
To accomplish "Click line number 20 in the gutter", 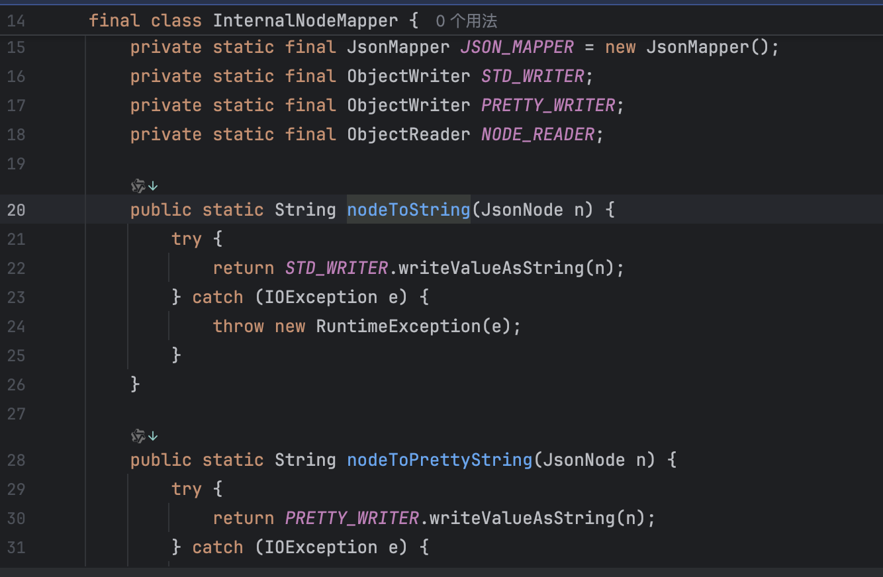I will (16, 210).
